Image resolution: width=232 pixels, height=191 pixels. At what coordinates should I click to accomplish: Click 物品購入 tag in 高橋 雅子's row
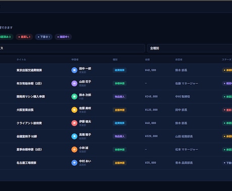[120, 136]
